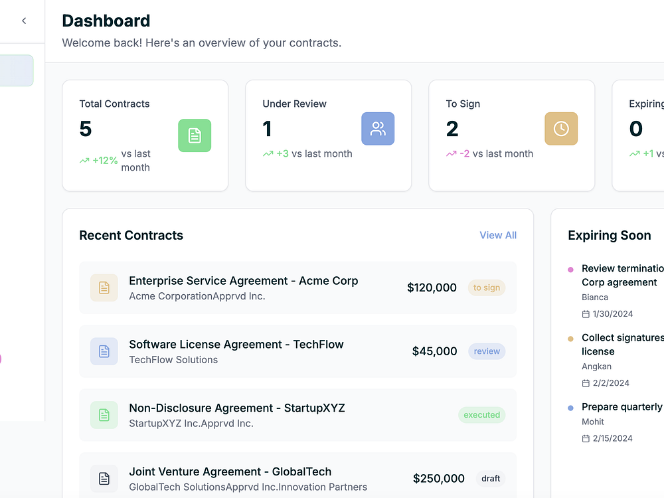Click the calendar icon beside 1/30/2024
Image resolution: width=664 pixels, height=498 pixels.
coord(586,314)
